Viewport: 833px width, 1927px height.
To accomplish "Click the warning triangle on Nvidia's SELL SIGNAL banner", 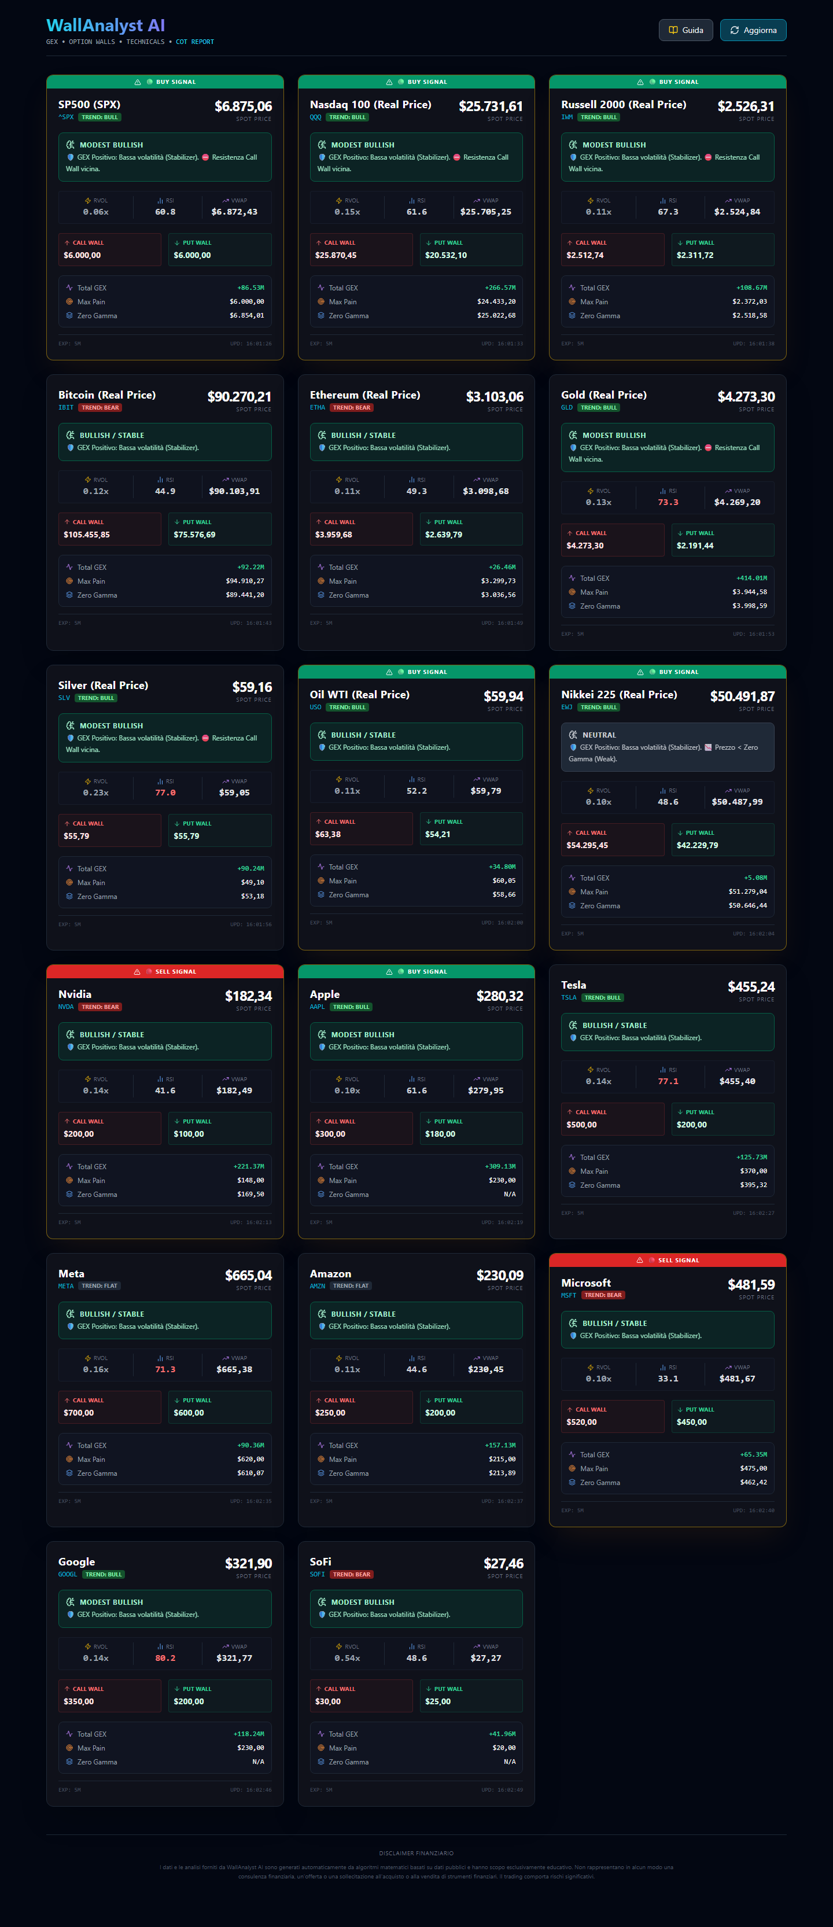I will coord(137,972).
